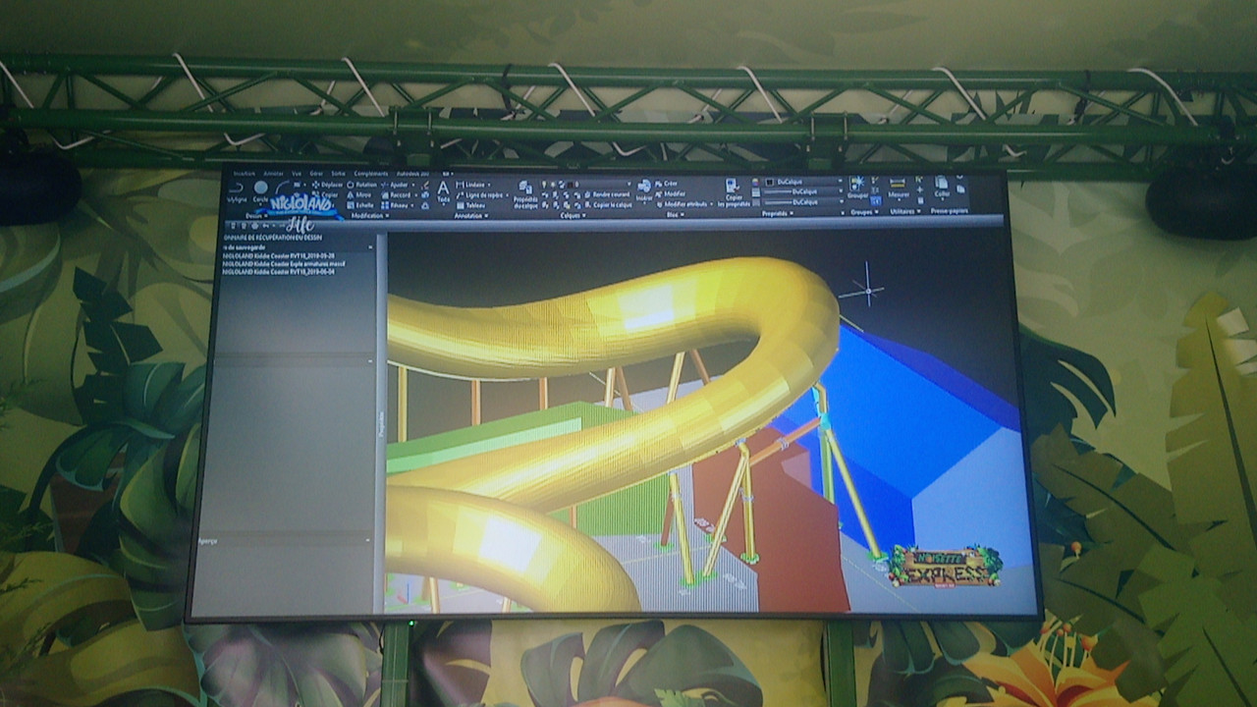Click Copier les propriétés
The height and width of the screenshot is (707, 1257).
(733, 192)
